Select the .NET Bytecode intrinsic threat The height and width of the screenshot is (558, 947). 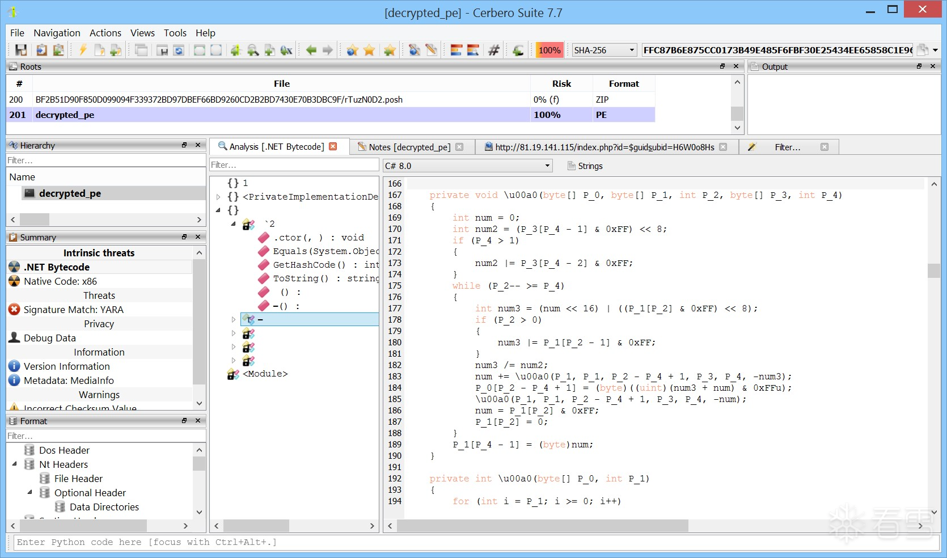click(57, 267)
